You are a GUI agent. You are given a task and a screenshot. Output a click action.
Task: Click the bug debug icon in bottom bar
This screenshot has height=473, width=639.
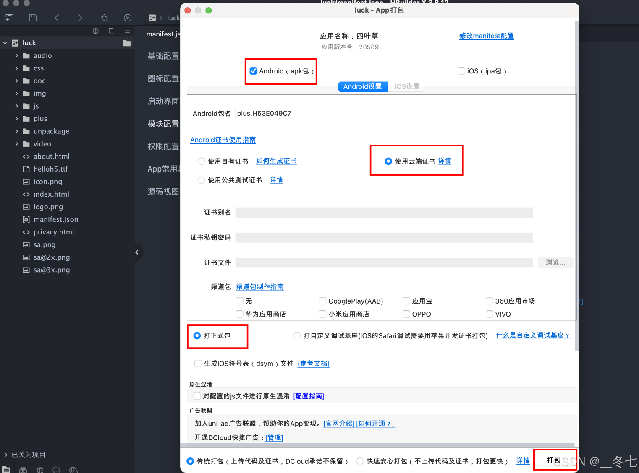[x=40, y=470]
